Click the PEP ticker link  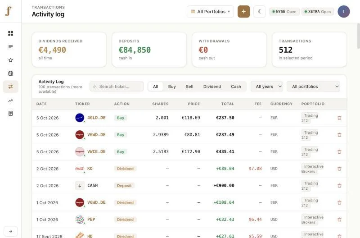[91, 220]
